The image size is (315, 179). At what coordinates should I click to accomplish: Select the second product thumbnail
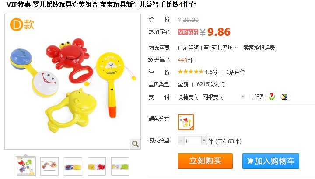tap(49, 166)
